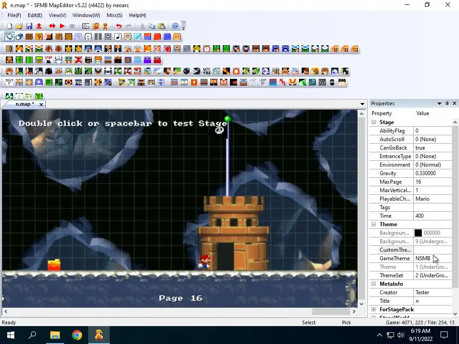The image size is (459, 344).
Task: Collapse the Stage property group
Action: tap(374, 122)
